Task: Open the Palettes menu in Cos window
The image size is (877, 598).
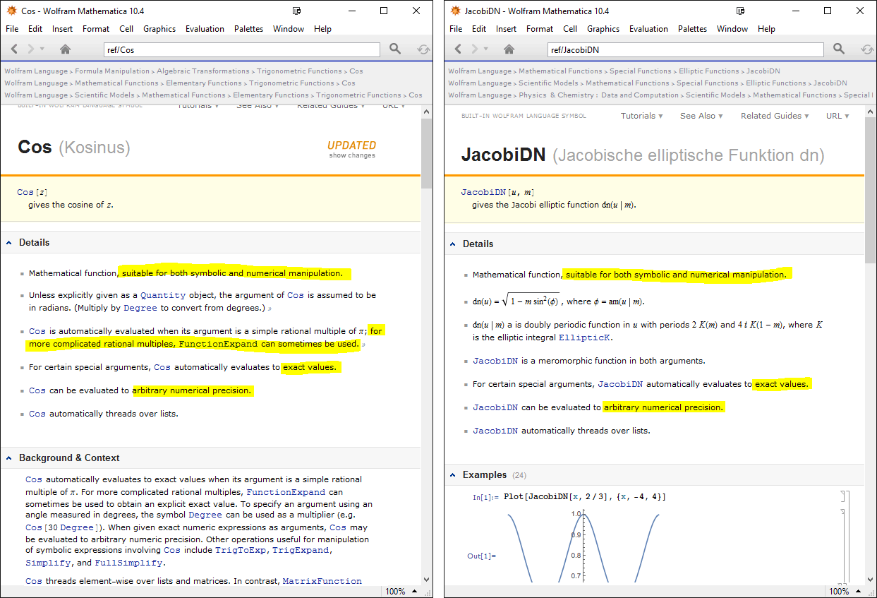Action: click(x=248, y=29)
